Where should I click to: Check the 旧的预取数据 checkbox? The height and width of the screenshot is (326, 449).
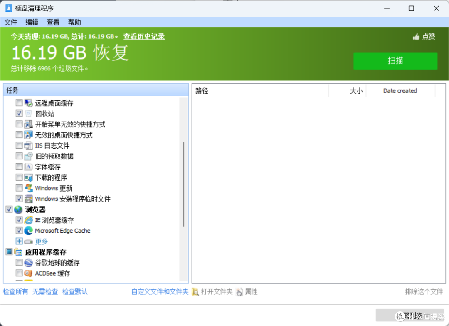point(19,156)
